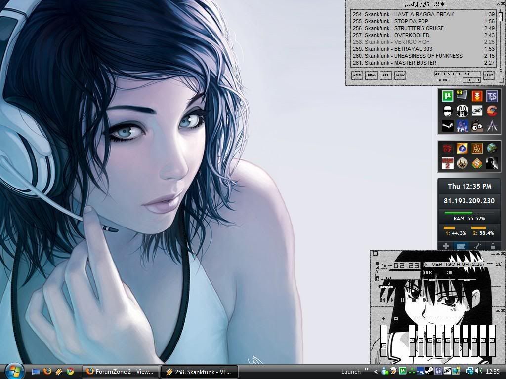This screenshot has height=379, width=506.
Task: Select track 260 UNEASINESS OF FUNKNESS
Action: click(423, 56)
